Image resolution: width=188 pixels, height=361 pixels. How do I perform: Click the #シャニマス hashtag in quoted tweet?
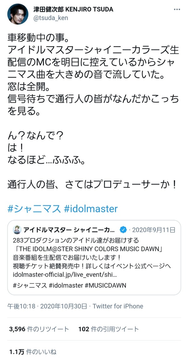(30, 286)
